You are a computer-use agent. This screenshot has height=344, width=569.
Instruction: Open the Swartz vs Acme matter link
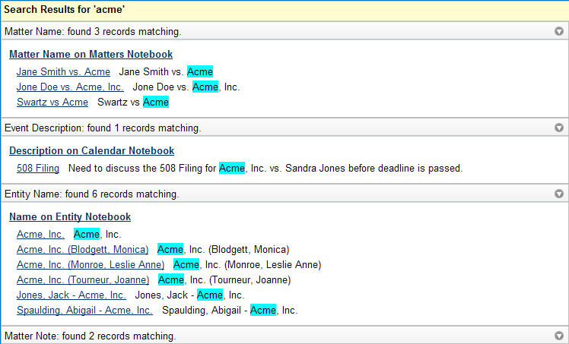coord(52,102)
